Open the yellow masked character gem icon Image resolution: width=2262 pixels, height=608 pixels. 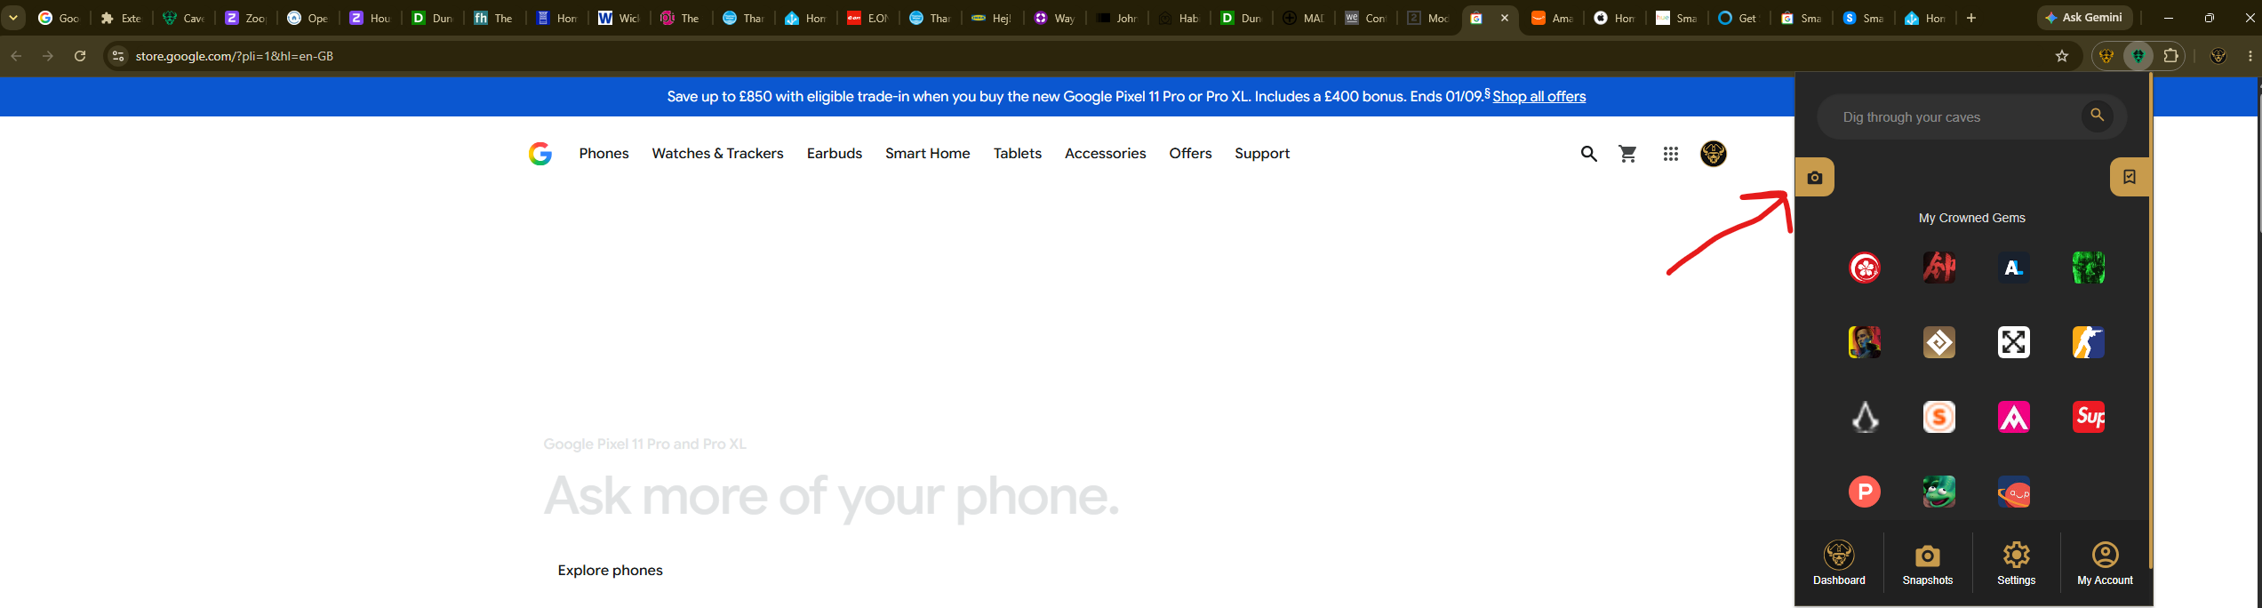point(1865,342)
